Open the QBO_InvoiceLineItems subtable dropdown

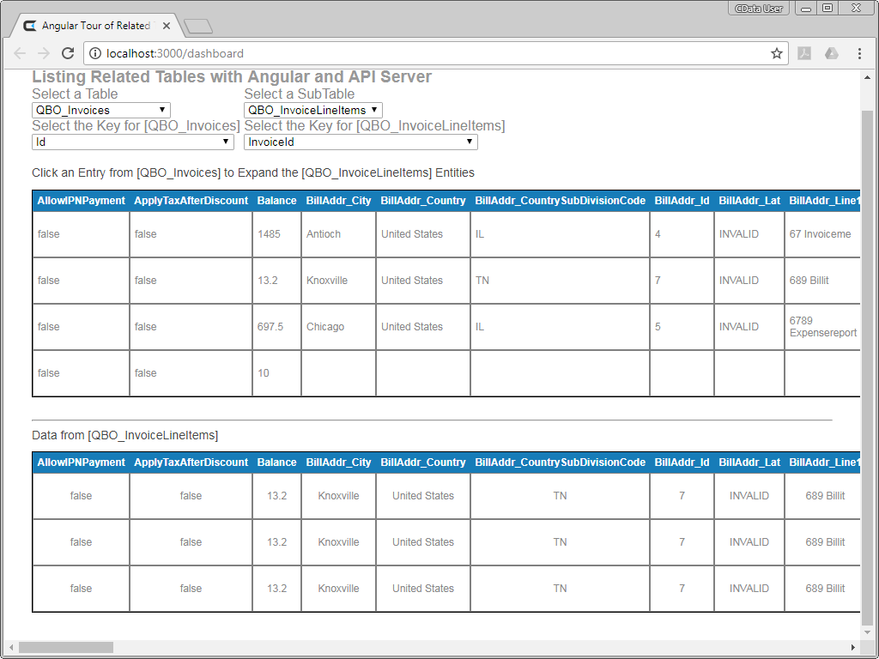313,110
